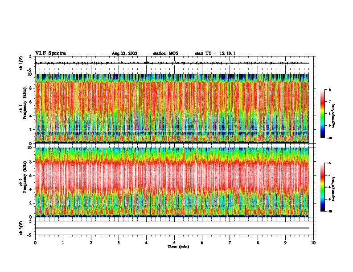
Task: Click the "ch.1(V)" waveform axis label
Action: click(x=21, y=63)
